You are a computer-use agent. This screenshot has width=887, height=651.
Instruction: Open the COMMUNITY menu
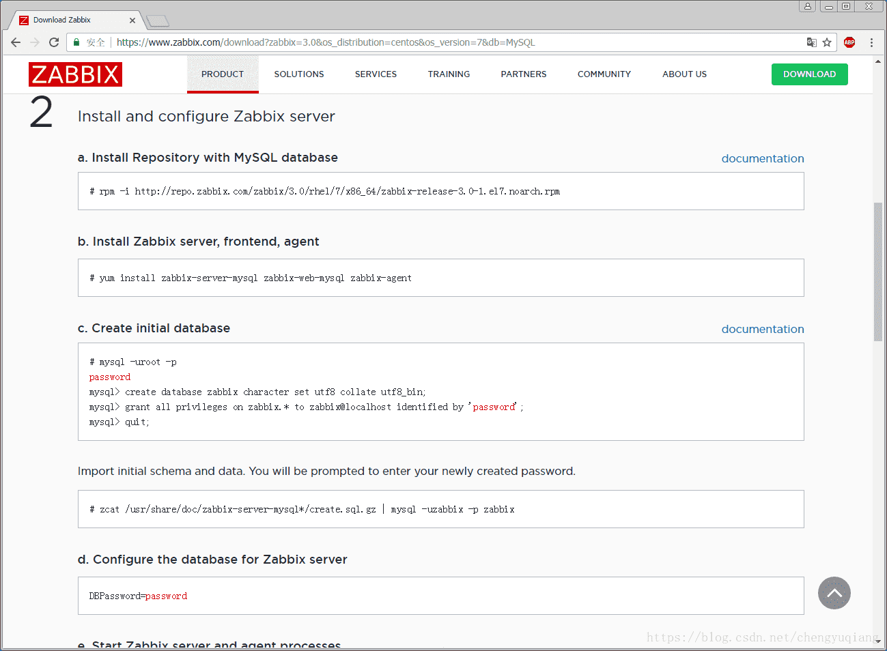click(x=604, y=74)
